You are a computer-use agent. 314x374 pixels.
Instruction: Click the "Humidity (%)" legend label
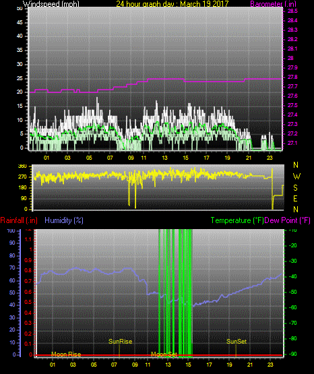pos(64,220)
